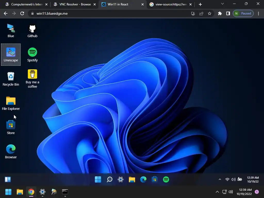Image resolution: width=264 pixels, height=198 pixels.
Task: Open the widgets panel in the Win11 React taskbar
Action: pos(7,179)
